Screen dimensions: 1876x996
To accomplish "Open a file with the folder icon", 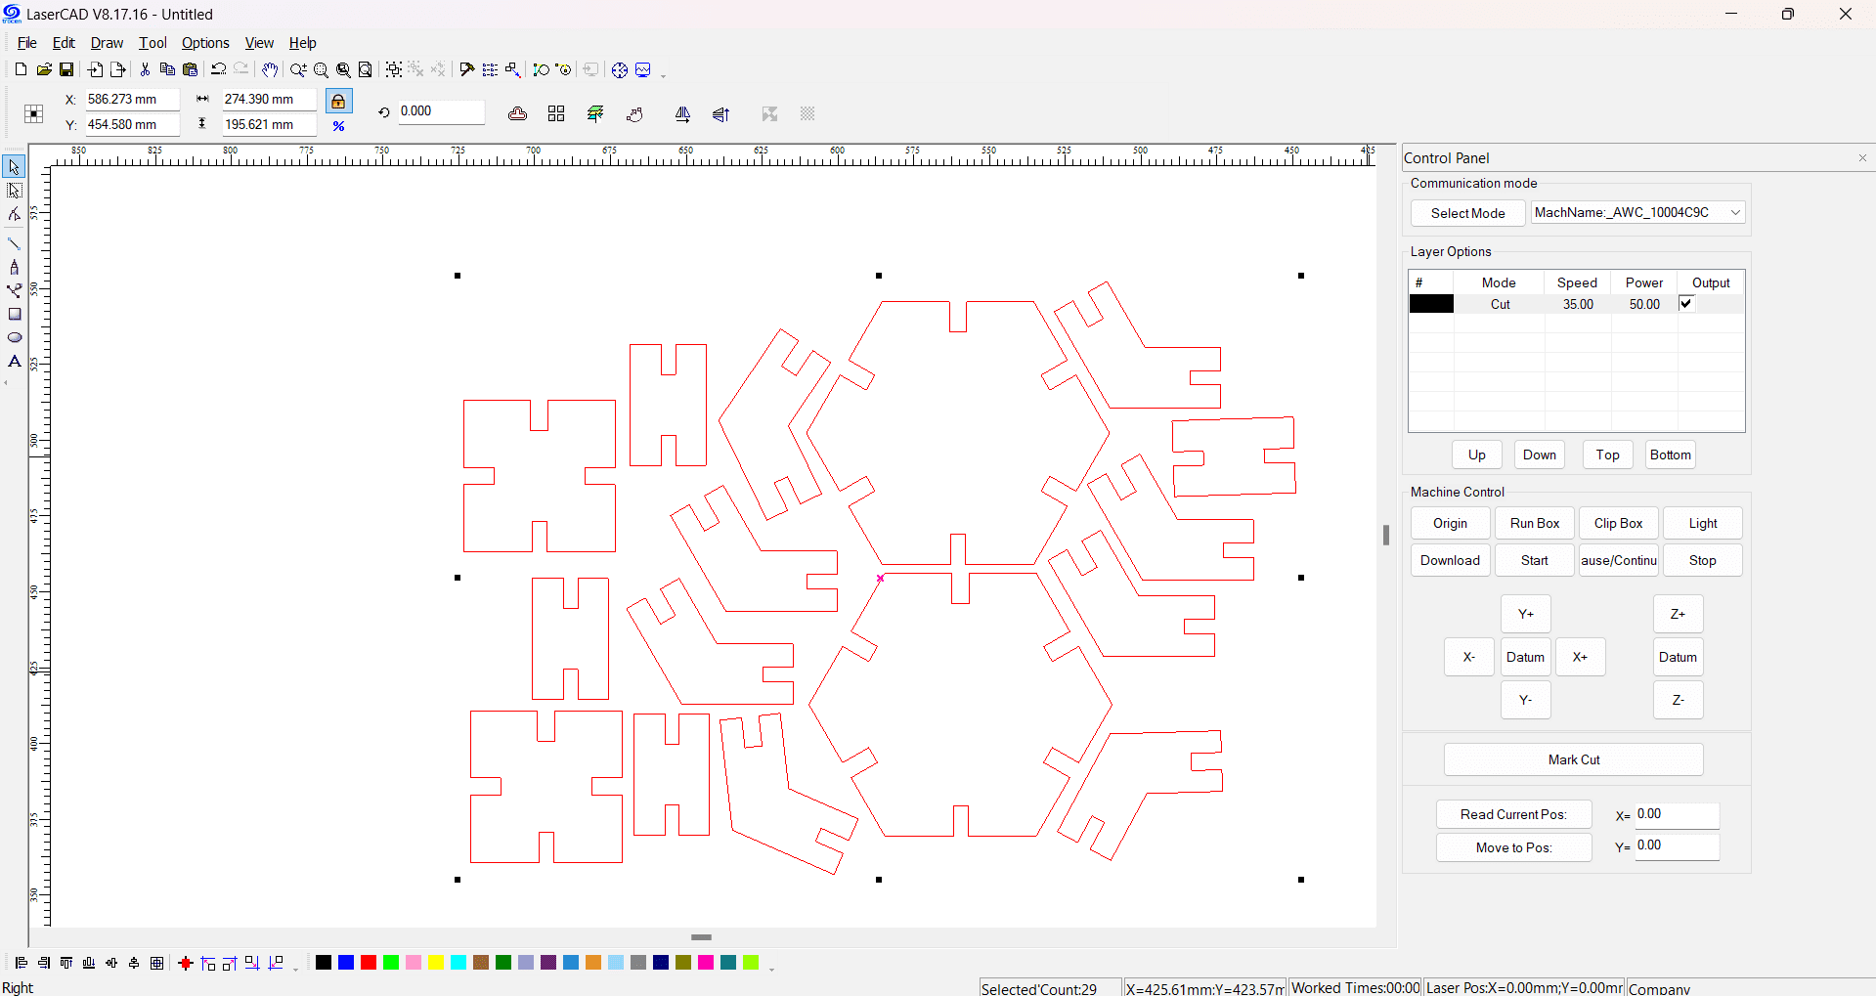I will click(x=44, y=69).
